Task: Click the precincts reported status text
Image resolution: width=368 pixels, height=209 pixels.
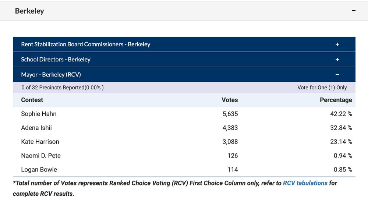Action: click(63, 88)
